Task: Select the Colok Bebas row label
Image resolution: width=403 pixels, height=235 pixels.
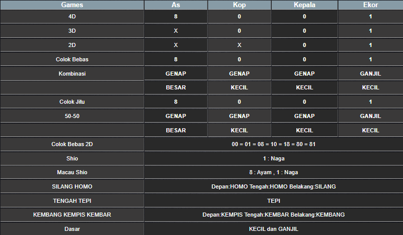Action: 72,59
